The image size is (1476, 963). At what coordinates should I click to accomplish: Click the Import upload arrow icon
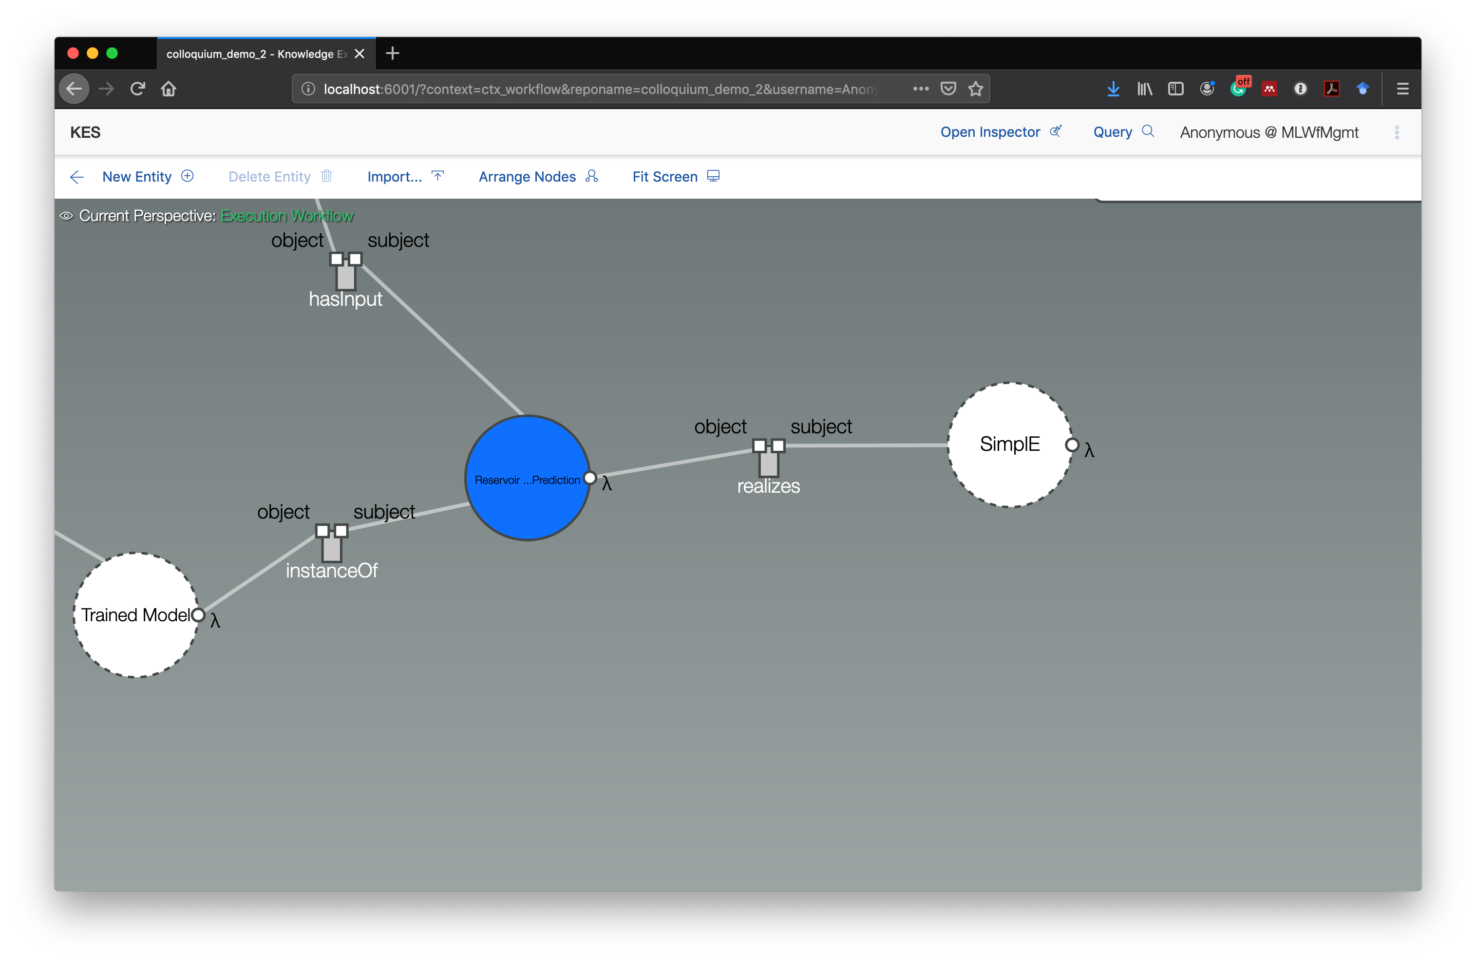pos(438,176)
